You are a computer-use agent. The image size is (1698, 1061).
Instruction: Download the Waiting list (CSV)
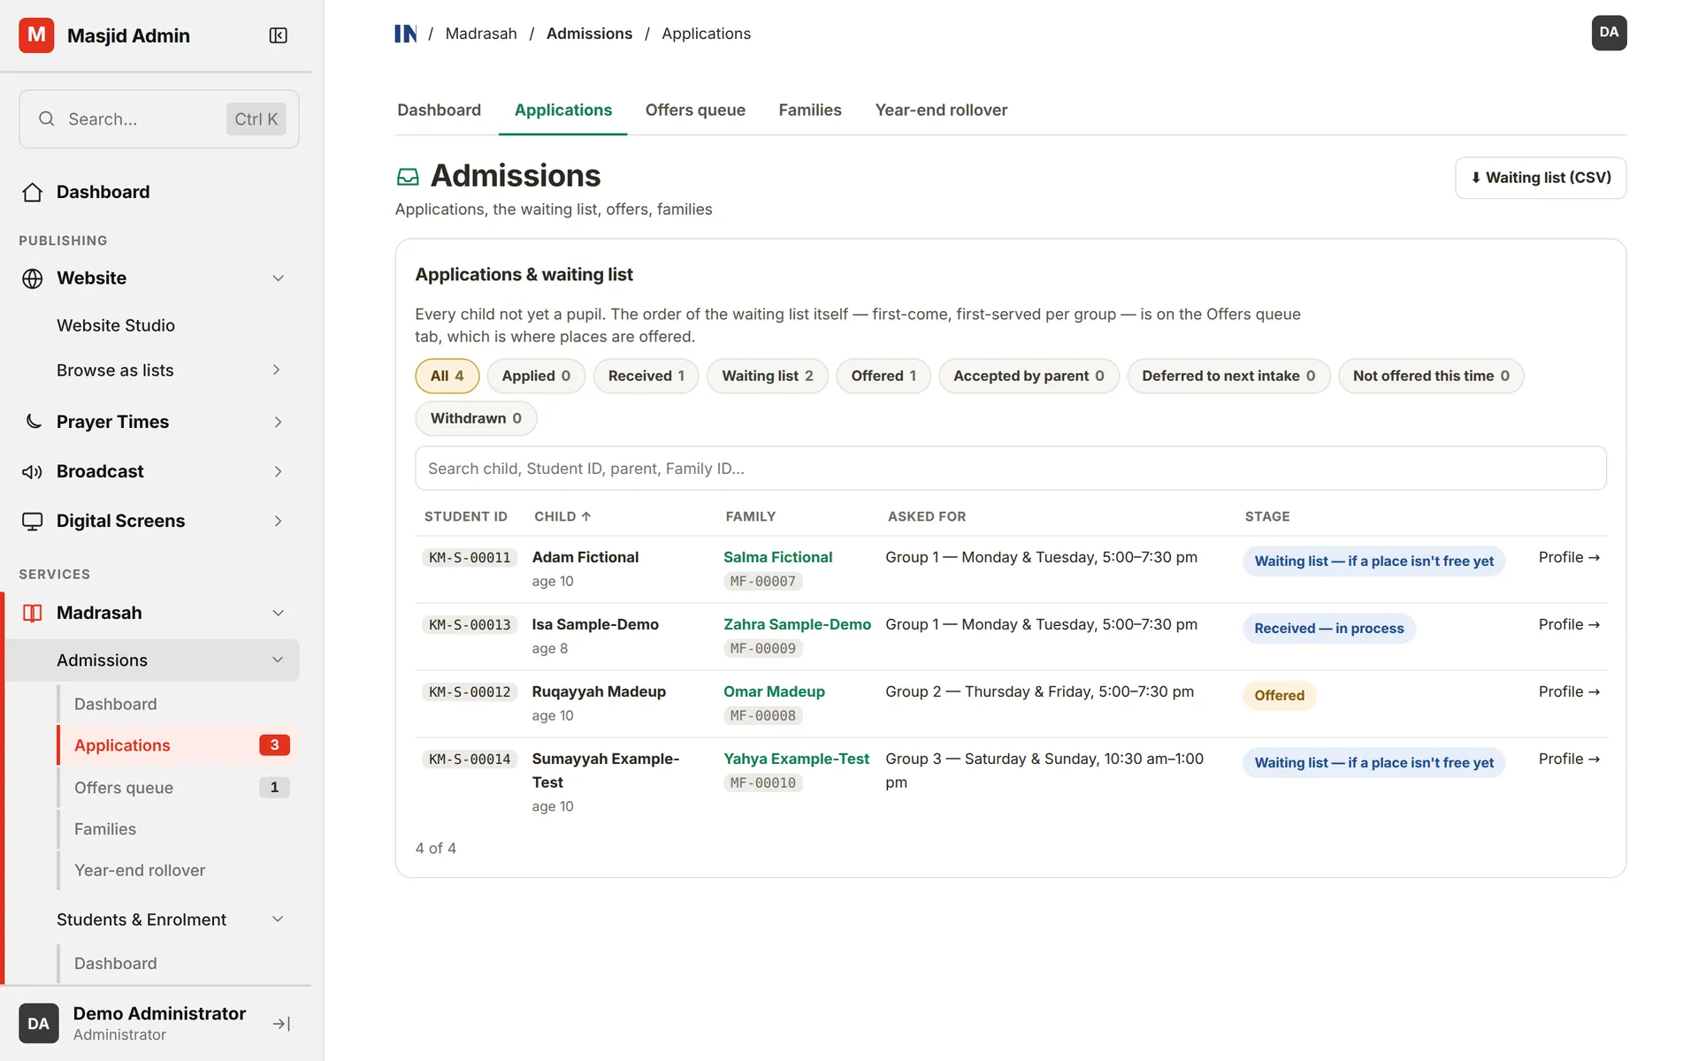(x=1541, y=178)
